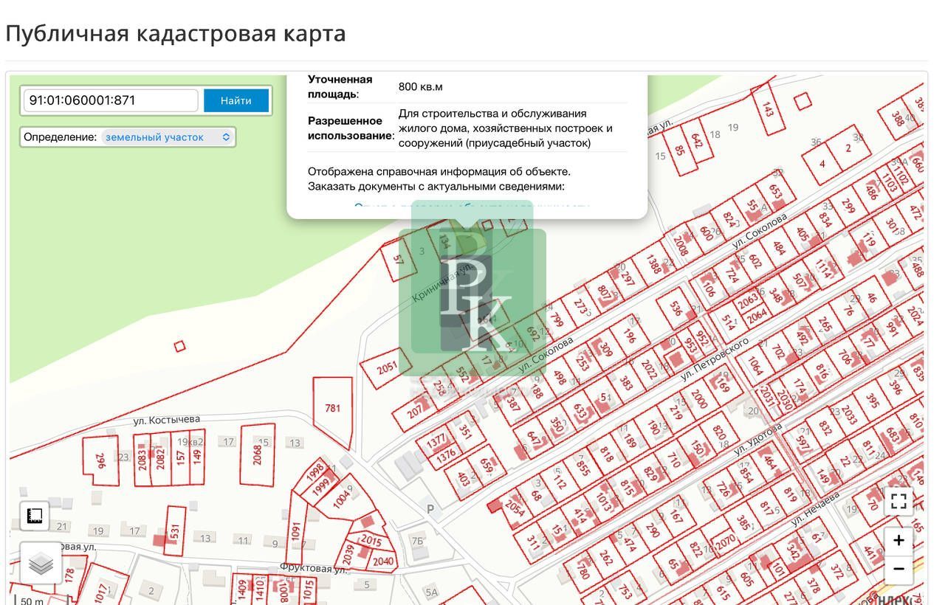The height and width of the screenshot is (605, 945).
Task: Click 'Заказать документы с актуальными сведениями' text
Action: point(436,187)
